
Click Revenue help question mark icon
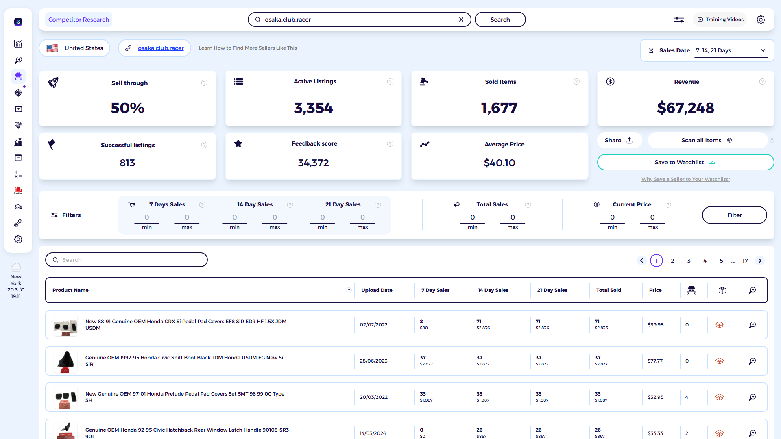pyautogui.click(x=762, y=82)
